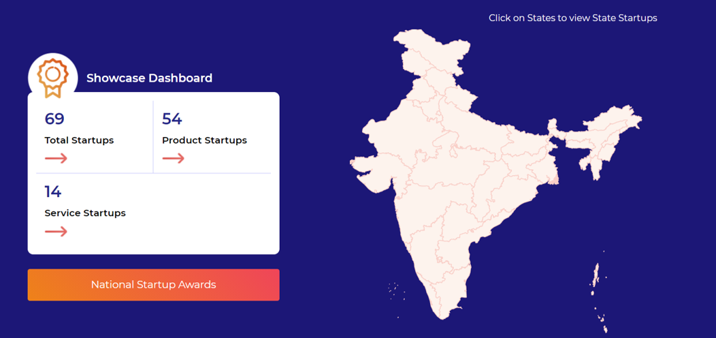This screenshot has width=716, height=338.
Task: Open the National Startup Awards button
Action: coord(153,284)
